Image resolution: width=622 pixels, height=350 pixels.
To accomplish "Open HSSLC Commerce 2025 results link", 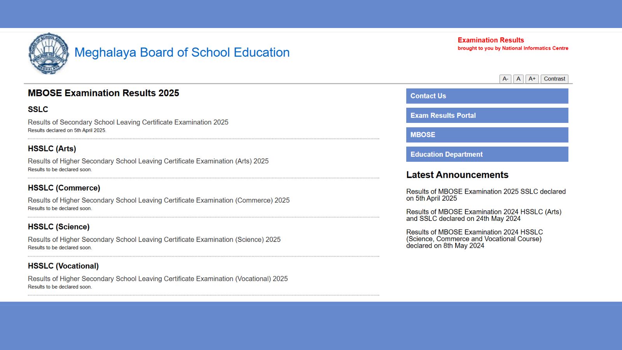I will (159, 200).
